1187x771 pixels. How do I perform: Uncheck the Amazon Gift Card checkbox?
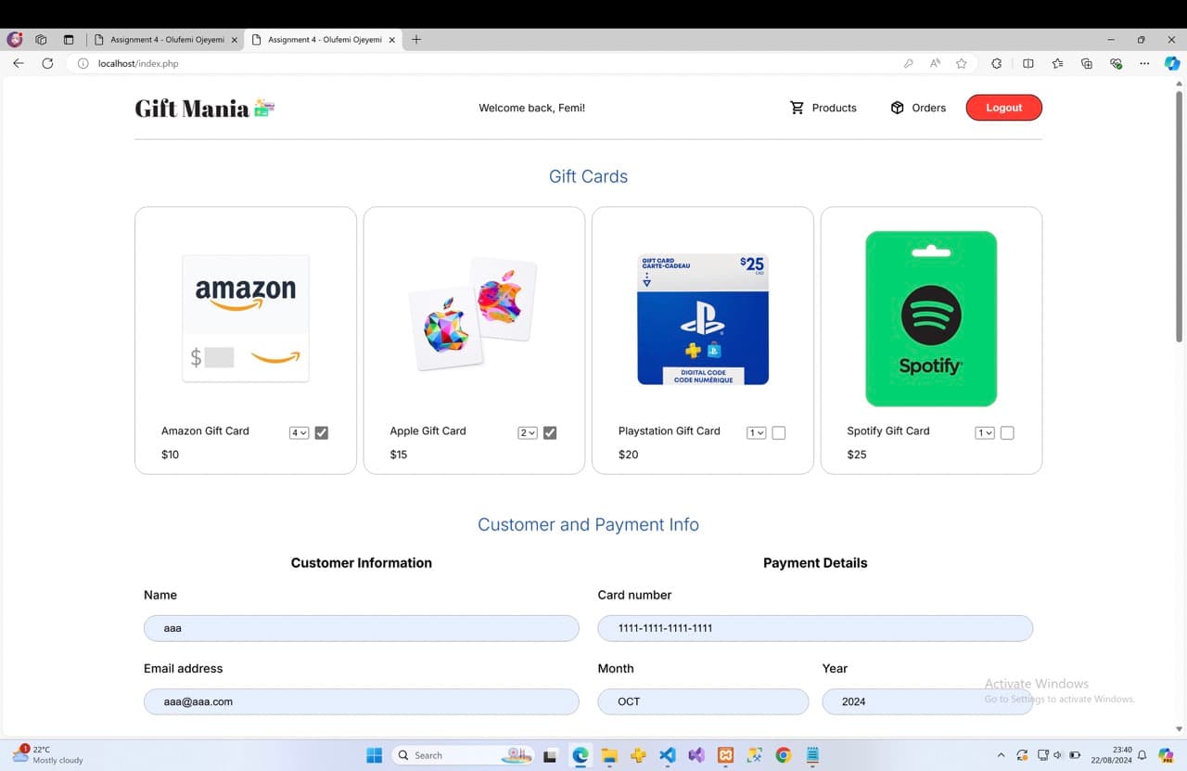pos(322,432)
